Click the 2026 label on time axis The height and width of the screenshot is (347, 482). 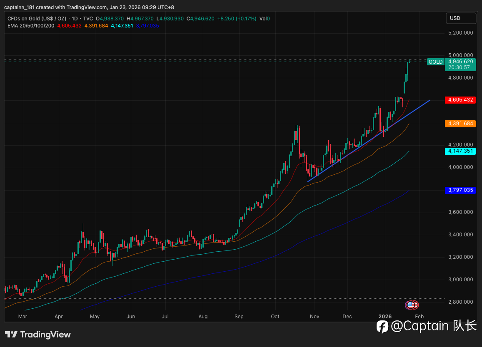[x=385, y=317]
